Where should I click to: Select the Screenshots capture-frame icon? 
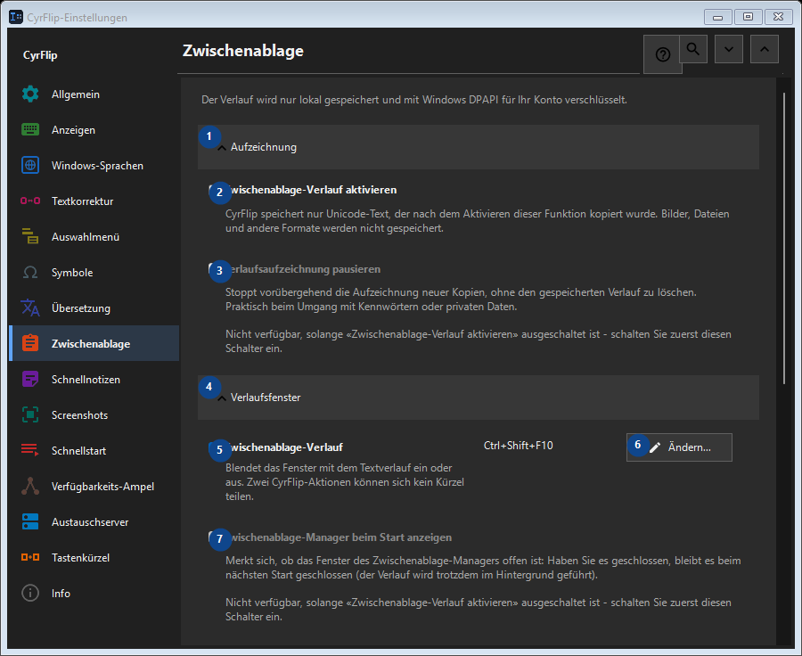[30, 415]
